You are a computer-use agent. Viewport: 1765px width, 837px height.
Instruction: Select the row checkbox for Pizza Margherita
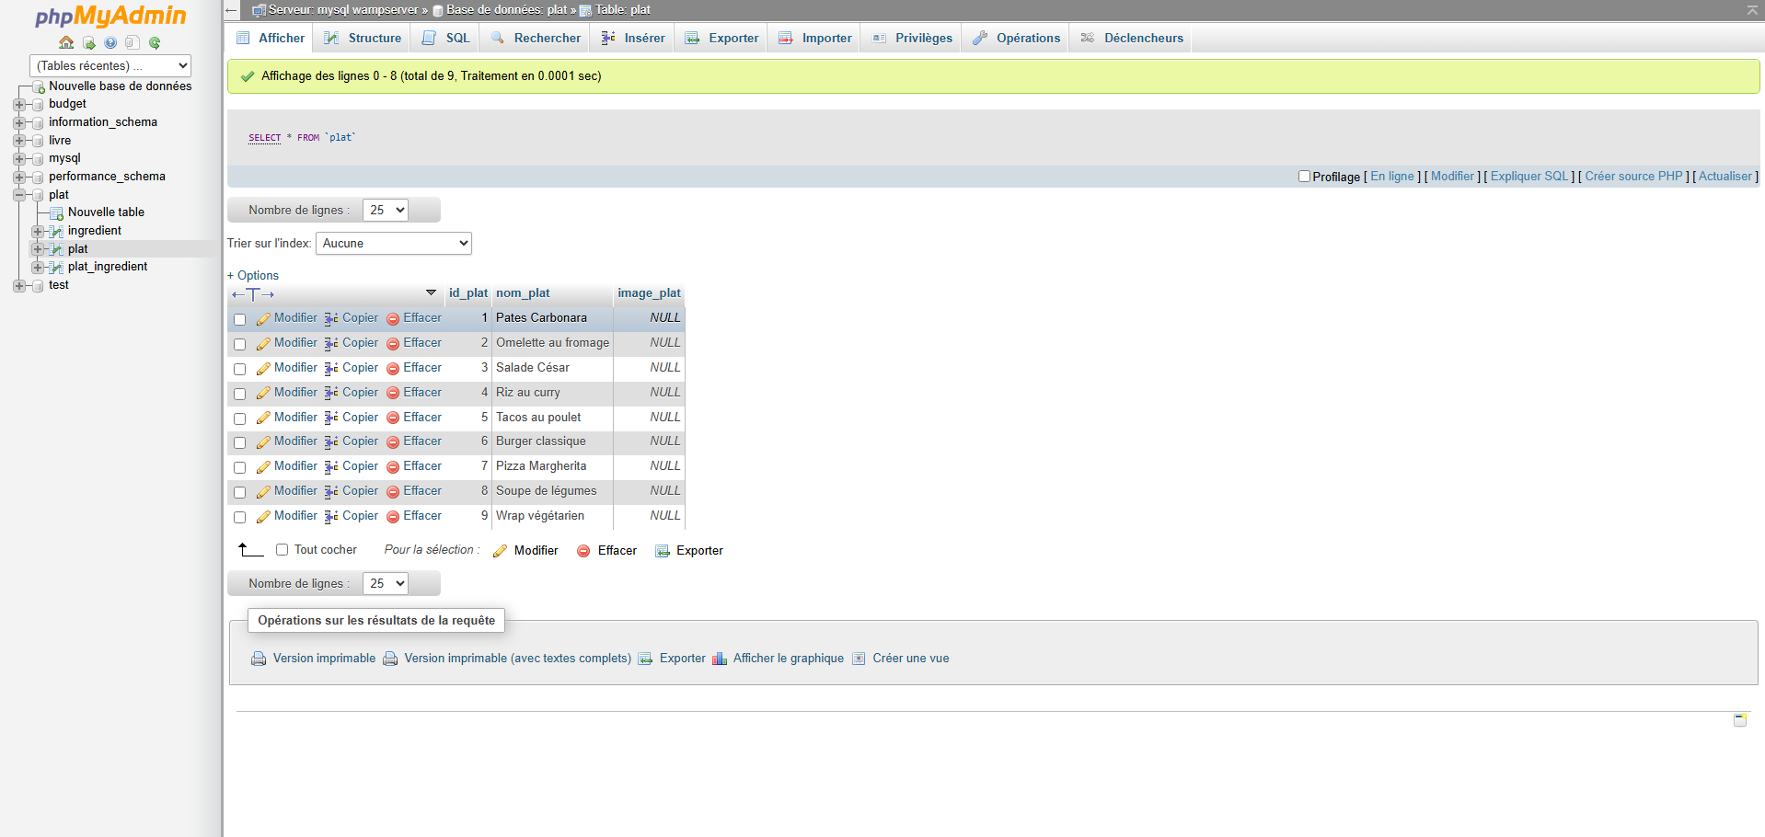point(239,467)
